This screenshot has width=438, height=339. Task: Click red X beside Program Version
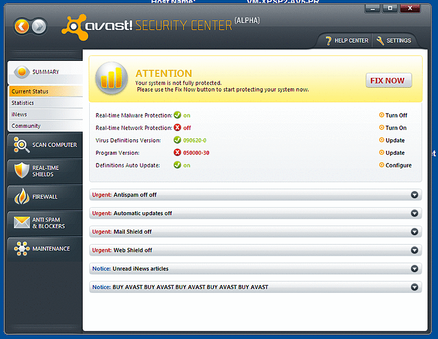point(177,152)
